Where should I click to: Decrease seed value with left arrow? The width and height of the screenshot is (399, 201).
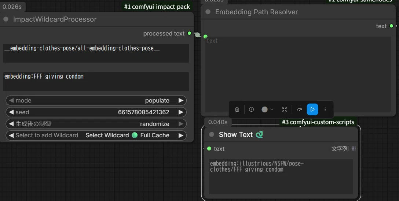click(11, 112)
